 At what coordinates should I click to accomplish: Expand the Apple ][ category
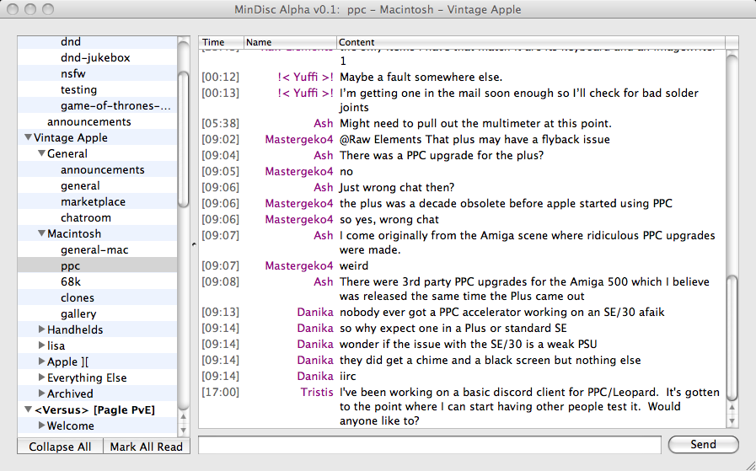pyautogui.click(x=42, y=362)
